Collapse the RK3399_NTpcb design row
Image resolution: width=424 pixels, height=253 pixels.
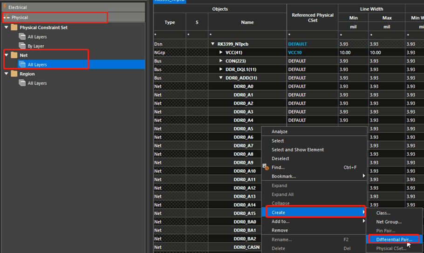tap(213, 44)
